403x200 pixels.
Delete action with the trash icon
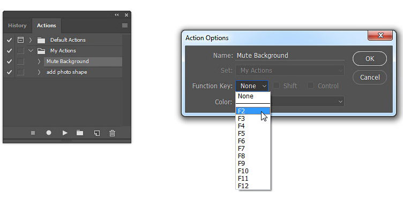point(113,133)
